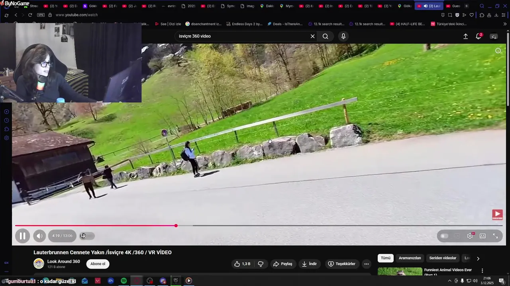Add page to favorites heart icon
Viewport: 510px width, 286px height.
471,15
